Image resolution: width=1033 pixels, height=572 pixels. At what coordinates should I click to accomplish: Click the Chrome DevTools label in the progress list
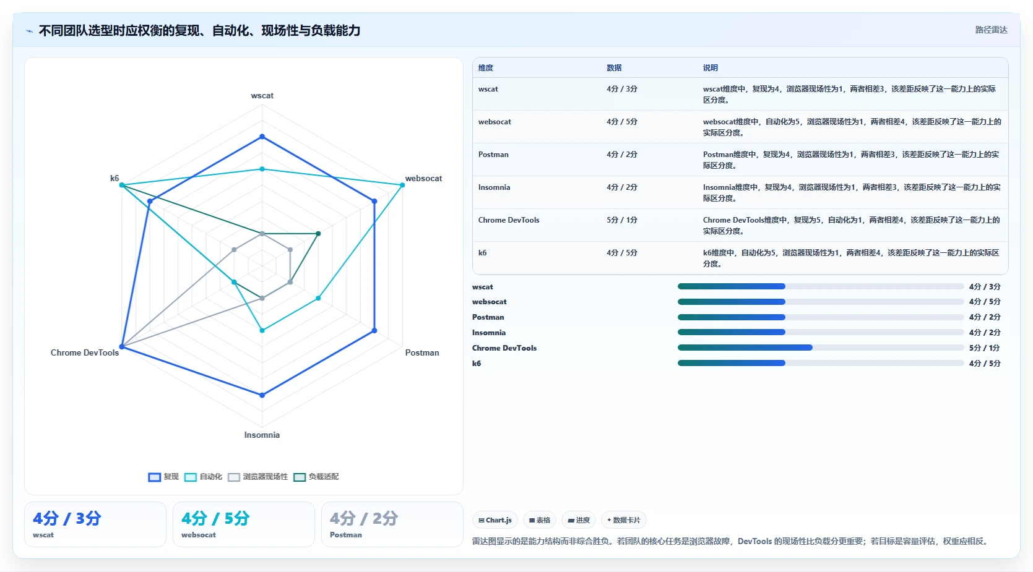coord(504,348)
